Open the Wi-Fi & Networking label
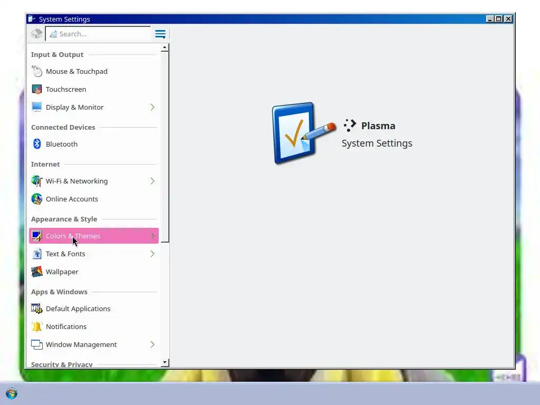Viewport: 540px width, 405px height. pos(76,181)
